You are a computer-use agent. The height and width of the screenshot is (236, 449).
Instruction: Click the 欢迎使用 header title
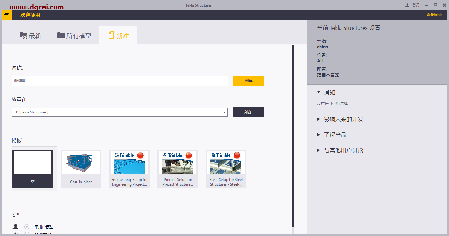pyautogui.click(x=30, y=15)
